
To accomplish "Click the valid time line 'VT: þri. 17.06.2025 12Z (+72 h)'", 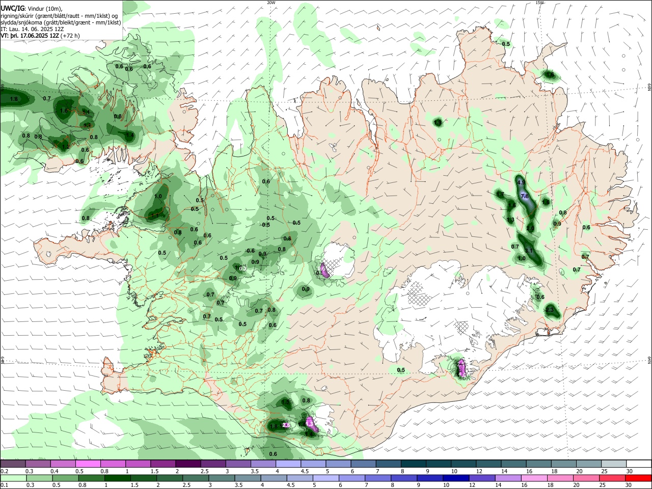I will [x=40, y=36].
